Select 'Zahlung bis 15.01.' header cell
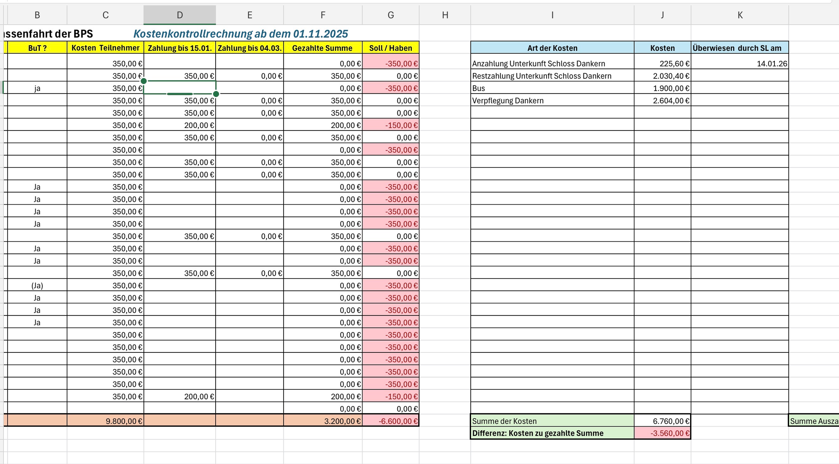 (x=180, y=48)
